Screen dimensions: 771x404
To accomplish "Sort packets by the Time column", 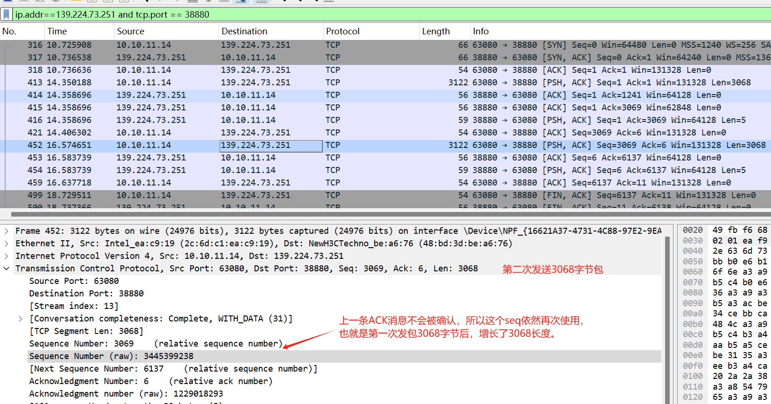I will click(79, 31).
